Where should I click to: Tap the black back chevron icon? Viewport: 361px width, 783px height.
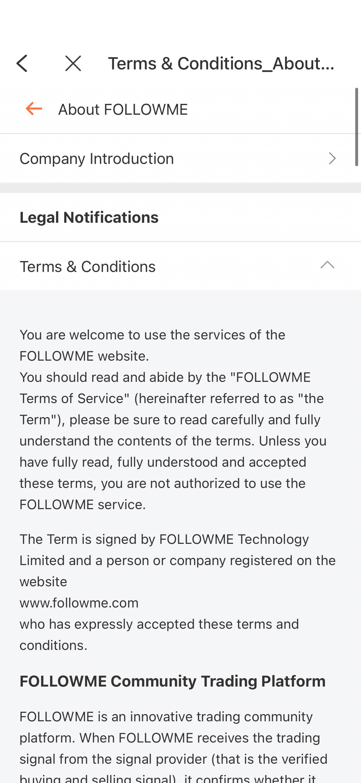pyautogui.click(x=22, y=63)
